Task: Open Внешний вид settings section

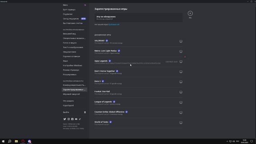Action: point(74,34)
